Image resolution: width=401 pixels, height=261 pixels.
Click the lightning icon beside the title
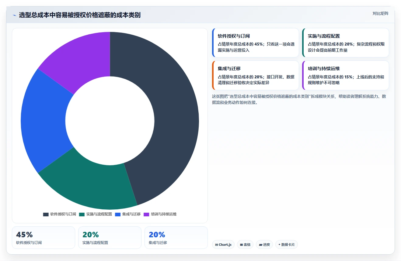14,15
